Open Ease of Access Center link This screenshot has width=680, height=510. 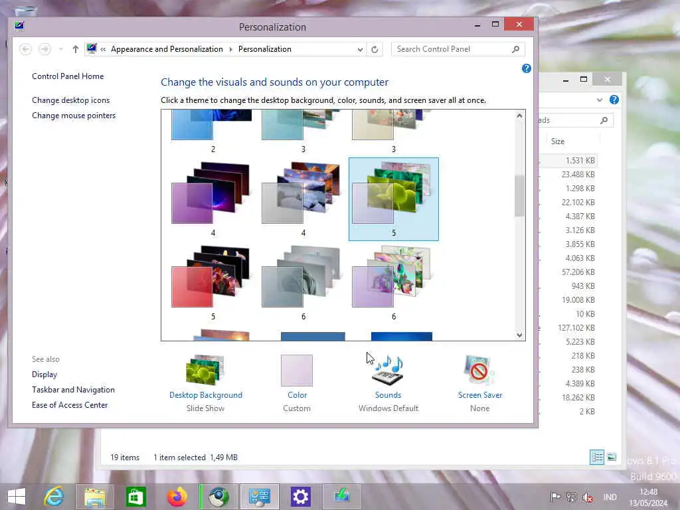click(x=69, y=404)
